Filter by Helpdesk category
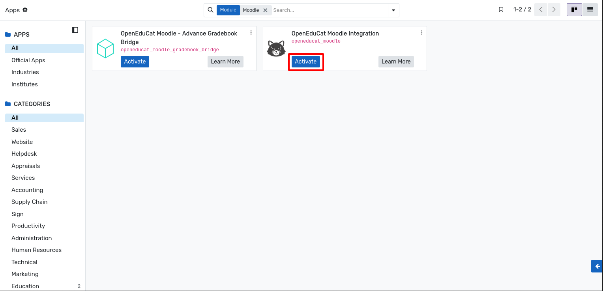This screenshot has height=291, width=603. tap(44, 154)
